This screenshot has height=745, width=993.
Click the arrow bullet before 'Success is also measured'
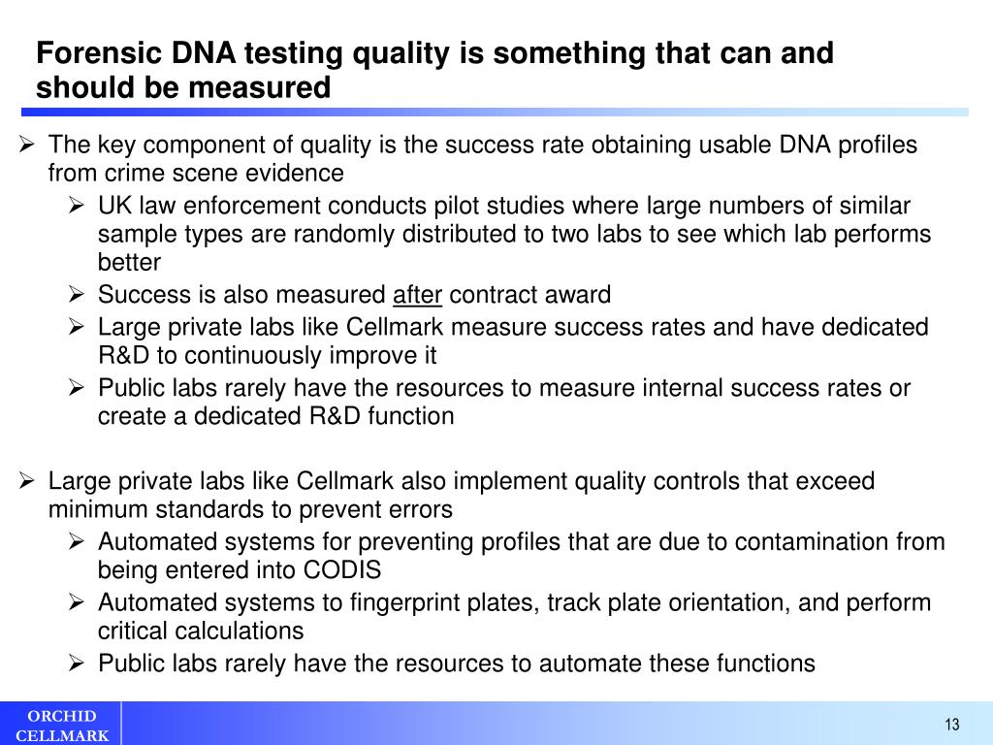point(76,295)
